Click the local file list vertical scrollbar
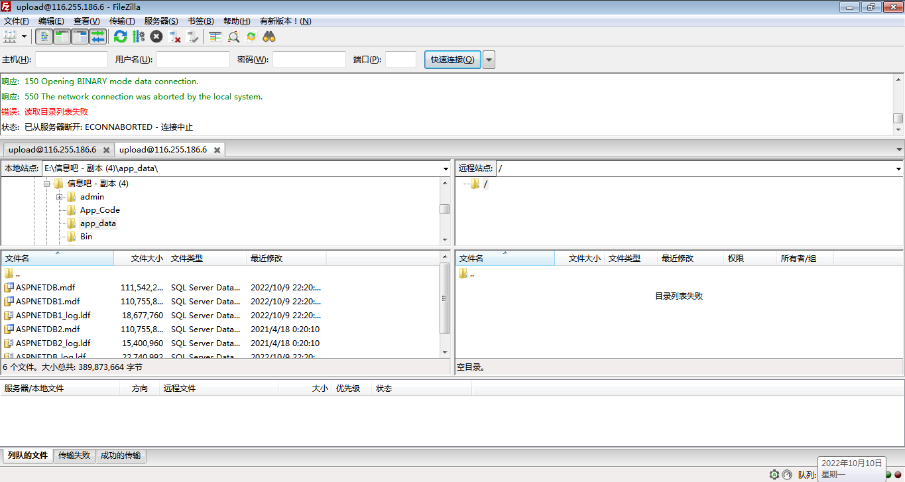905x482 pixels. (x=445, y=305)
